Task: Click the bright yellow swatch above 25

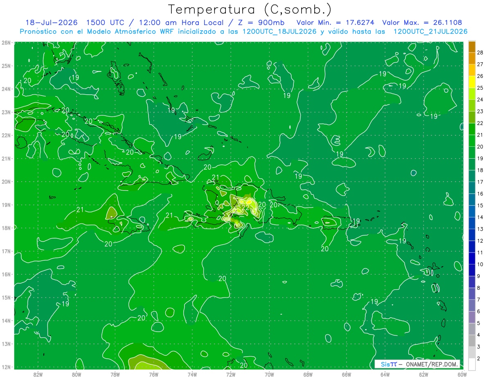Action: tap(472, 82)
